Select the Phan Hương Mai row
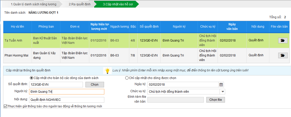Screen dimensions: 291x117 pyautogui.click(x=146, y=55)
